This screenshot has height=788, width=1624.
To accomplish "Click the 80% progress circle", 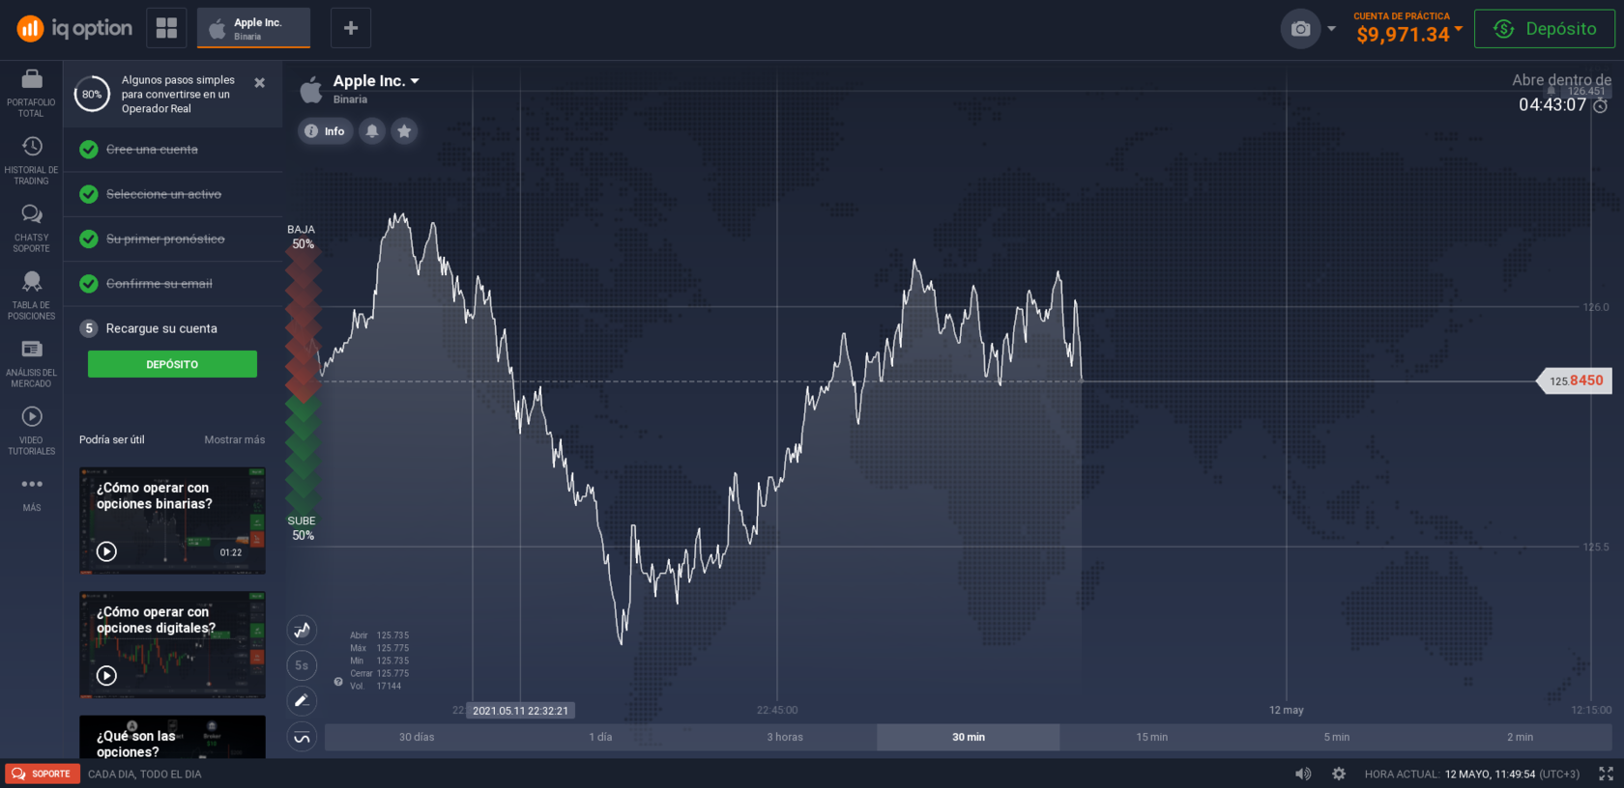I will tap(92, 94).
